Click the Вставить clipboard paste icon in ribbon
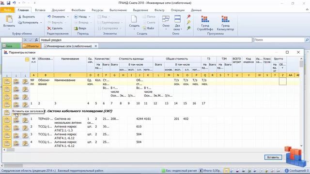This screenshot has width=310, height=174. (x=9, y=19)
